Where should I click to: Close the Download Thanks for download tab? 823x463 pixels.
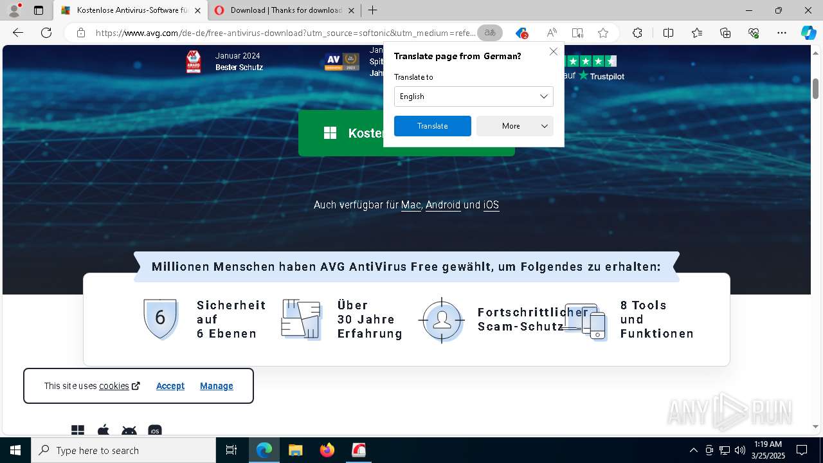click(x=351, y=10)
